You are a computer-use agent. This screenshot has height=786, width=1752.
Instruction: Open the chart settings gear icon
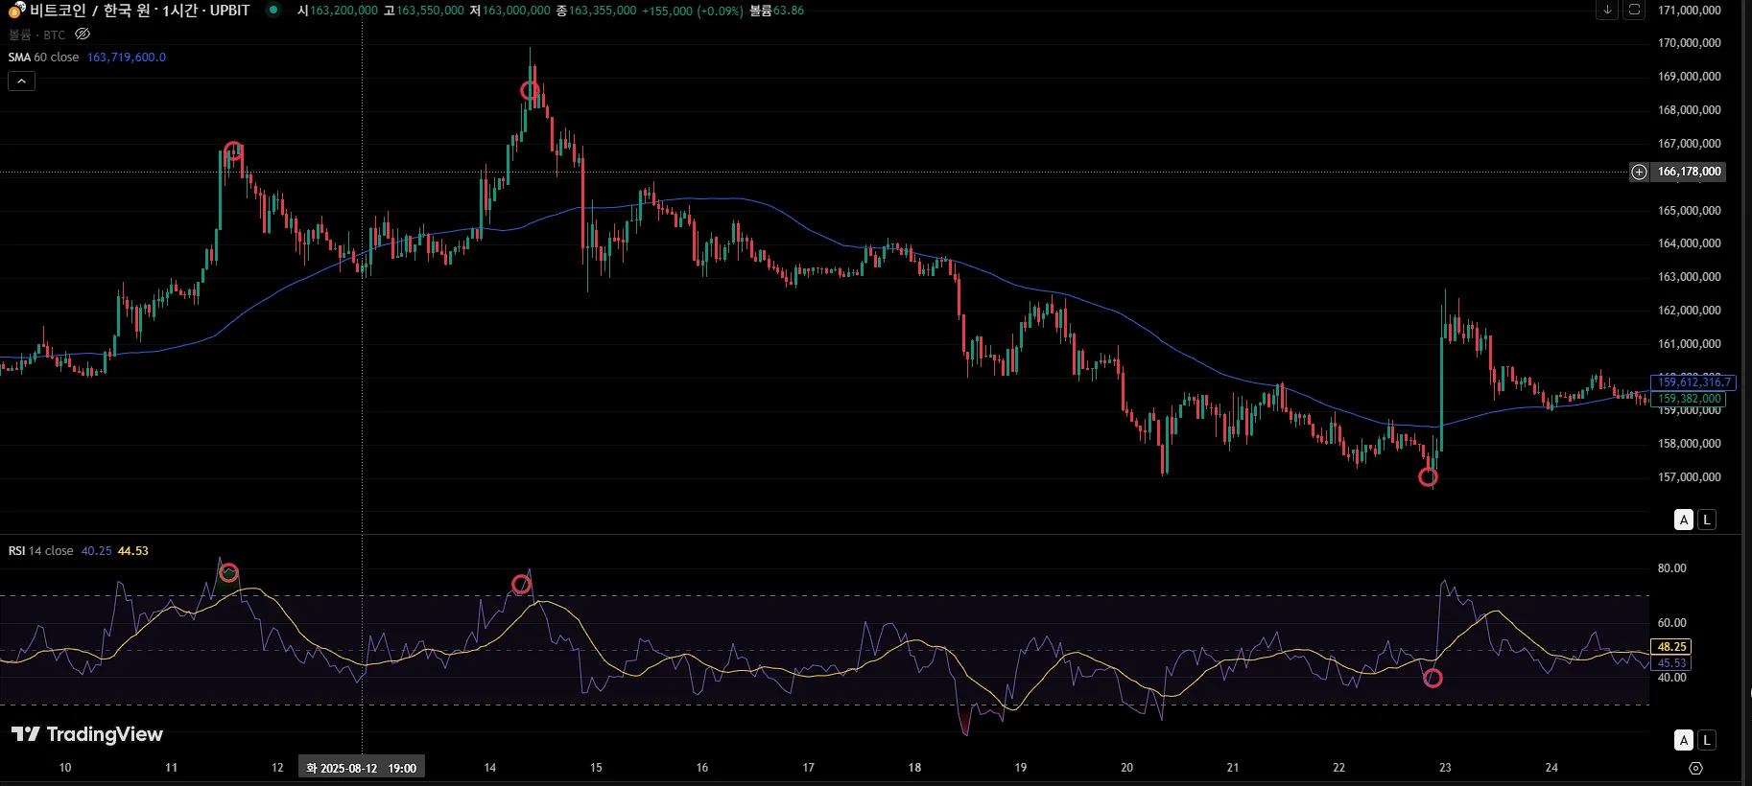click(x=1695, y=768)
